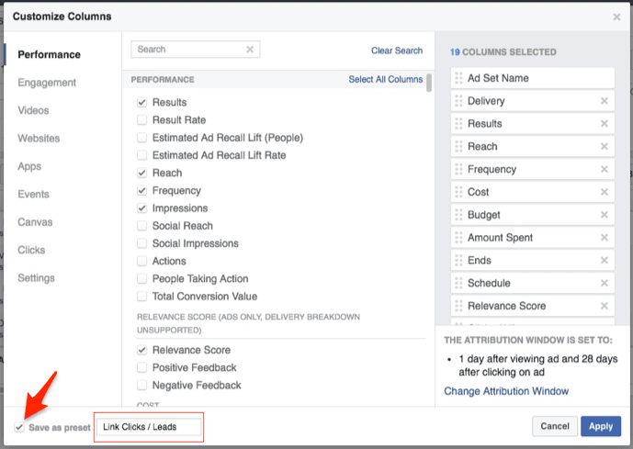
Task: Click the drag handle for Amount Spent
Action: [x=458, y=238]
